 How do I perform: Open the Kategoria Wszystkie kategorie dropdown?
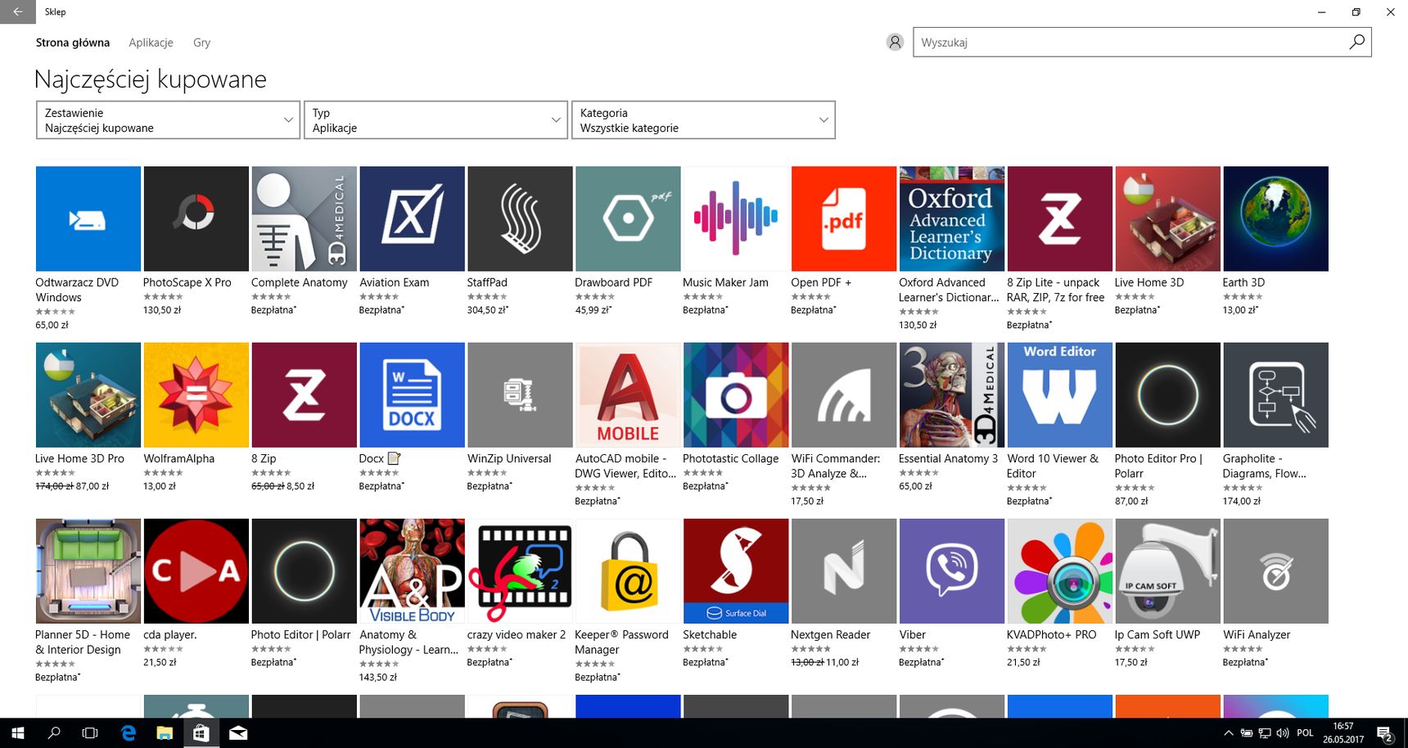(703, 119)
